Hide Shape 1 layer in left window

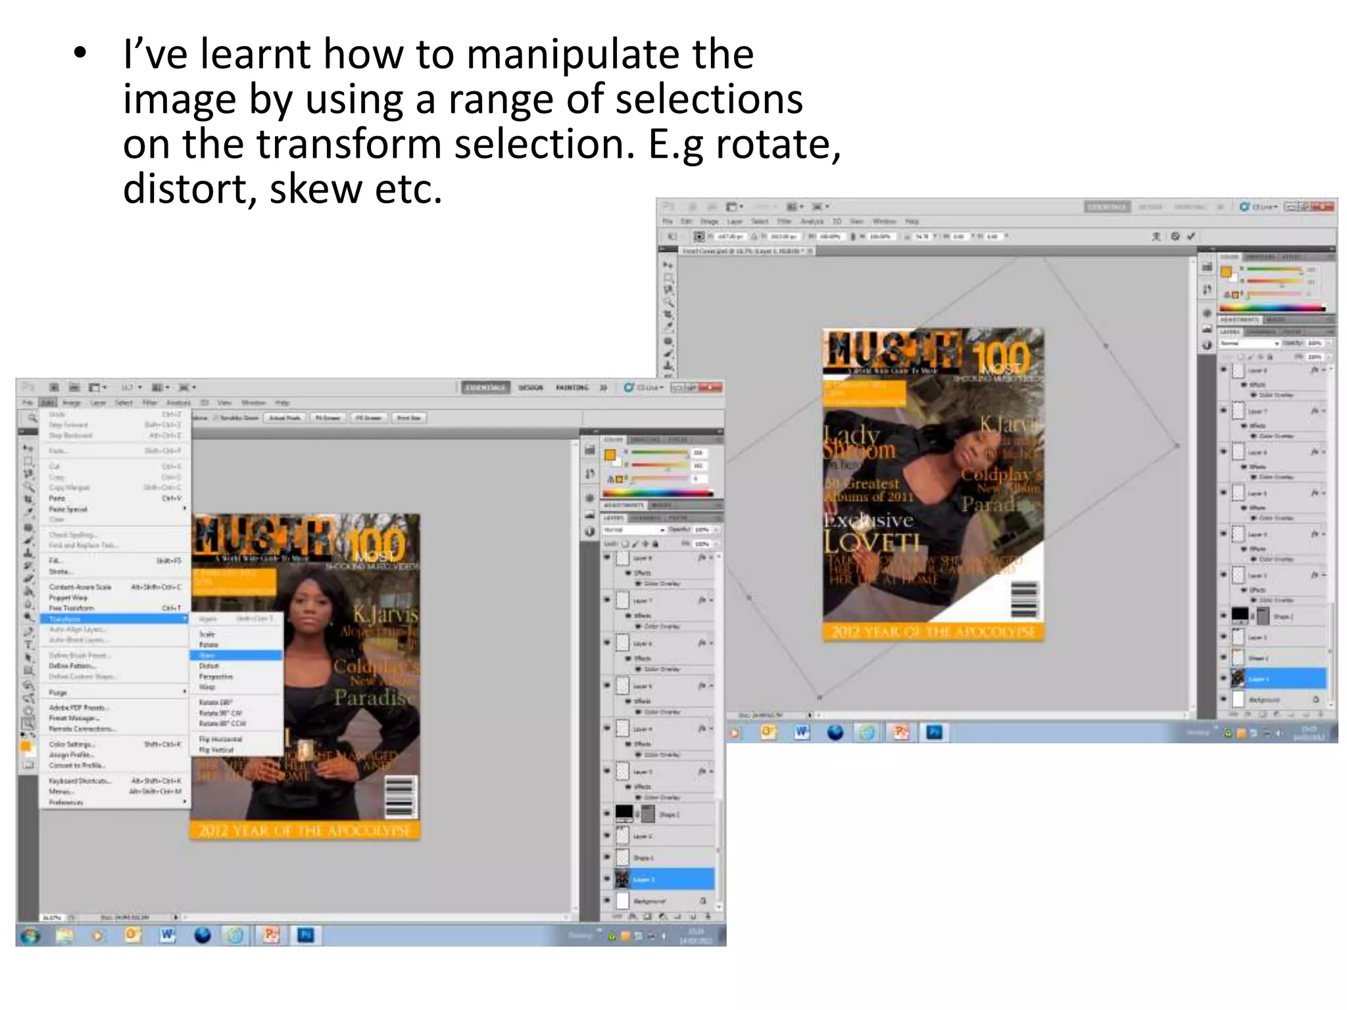click(607, 857)
